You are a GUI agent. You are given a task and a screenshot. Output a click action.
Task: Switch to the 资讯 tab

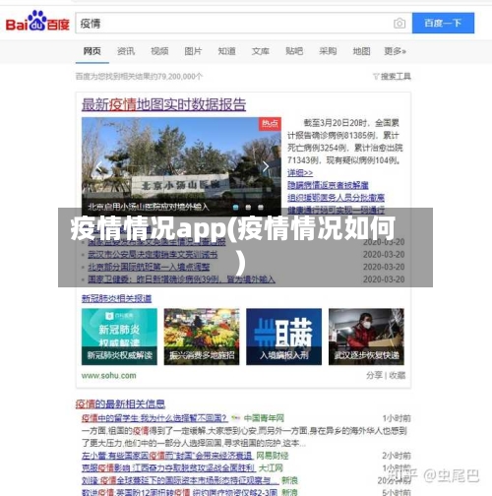tap(126, 51)
